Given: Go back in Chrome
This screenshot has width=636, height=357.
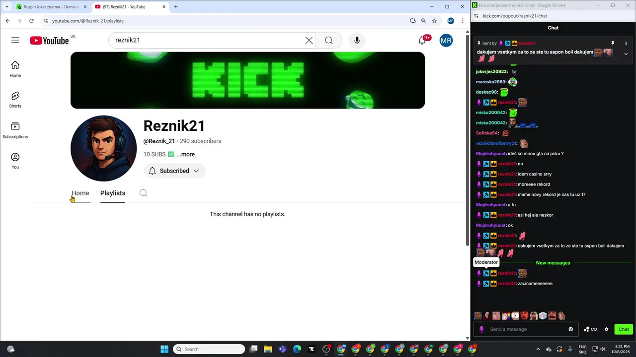Looking at the screenshot, I should coord(7,21).
